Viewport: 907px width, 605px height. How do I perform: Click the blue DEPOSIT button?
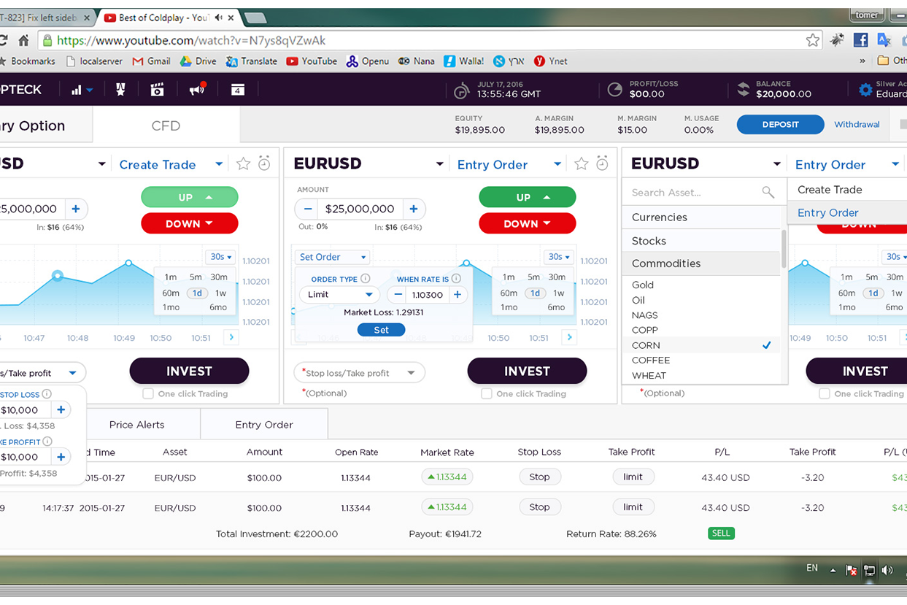pyautogui.click(x=780, y=125)
